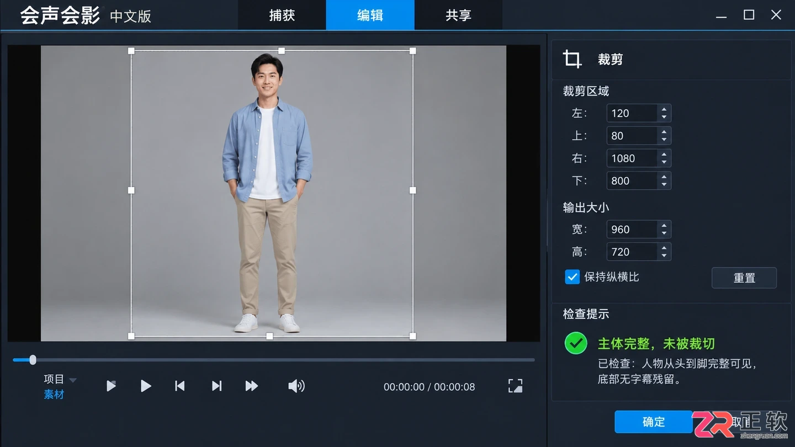Increase the 宽 value with up arrow
The image size is (795, 447).
[664, 225]
